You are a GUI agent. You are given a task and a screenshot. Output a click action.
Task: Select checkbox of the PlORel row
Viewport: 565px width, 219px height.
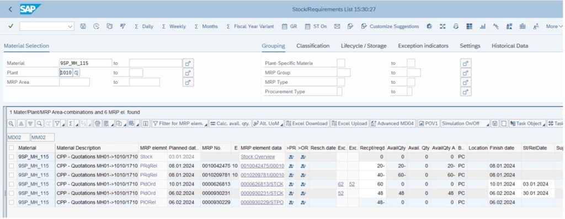coord(12,202)
